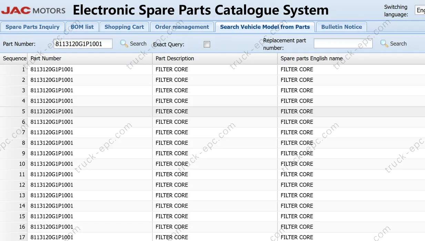425x241 pixels.
Task: Open the Shopping Cart tab
Action: [124, 27]
